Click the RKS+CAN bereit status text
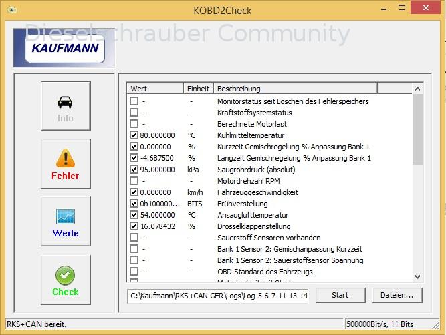The width and height of the screenshot is (446, 335). [x=36, y=324]
